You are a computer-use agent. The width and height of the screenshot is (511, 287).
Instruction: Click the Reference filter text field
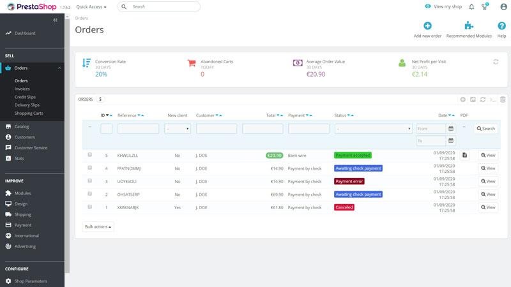(x=138, y=129)
